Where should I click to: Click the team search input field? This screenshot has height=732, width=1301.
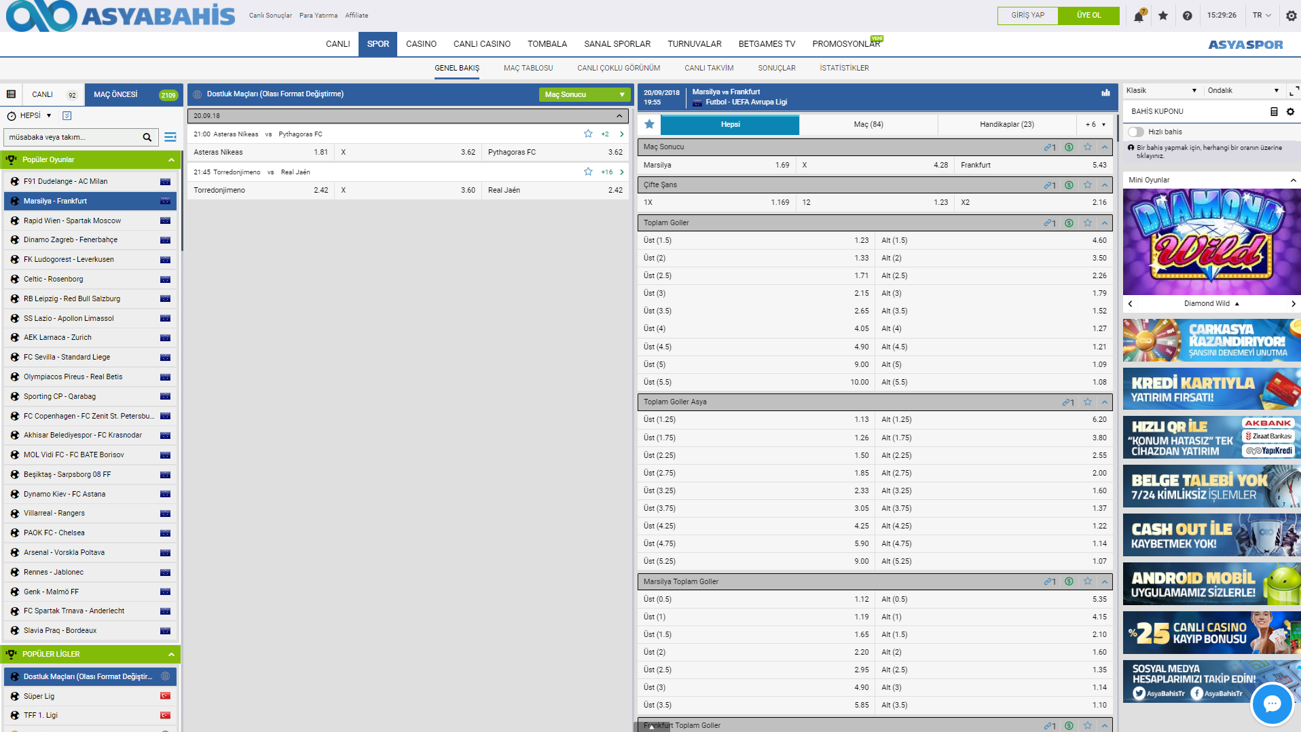[71, 138]
